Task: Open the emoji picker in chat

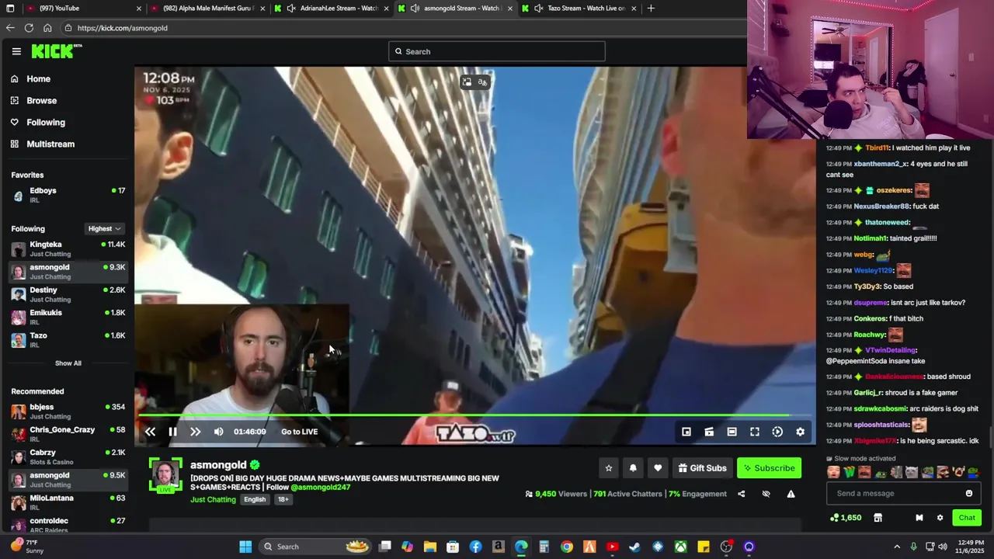Action: (x=969, y=493)
